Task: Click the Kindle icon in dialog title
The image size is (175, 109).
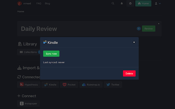Action: click(45, 42)
